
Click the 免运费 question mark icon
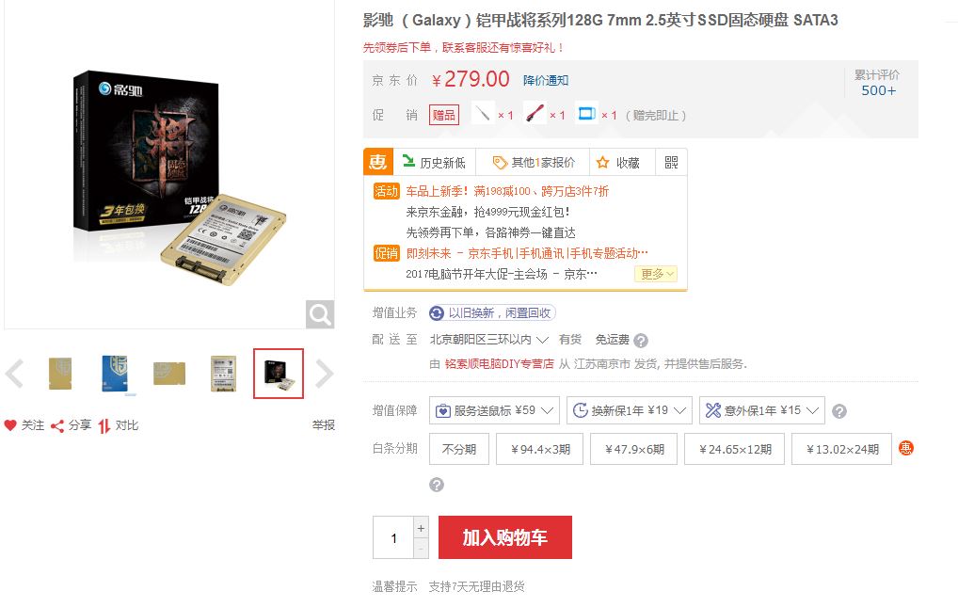click(640, 341)
